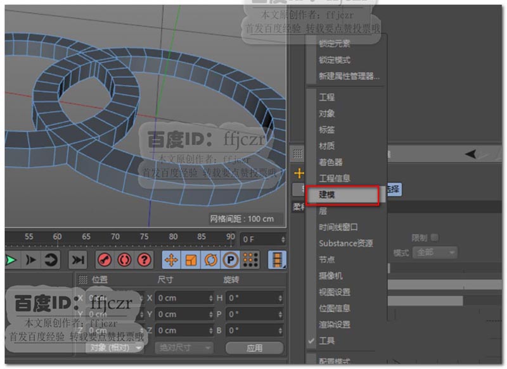Click the attribute panel grip icon
The width and height of the screenshot is (507, 369).
[298, 154]
